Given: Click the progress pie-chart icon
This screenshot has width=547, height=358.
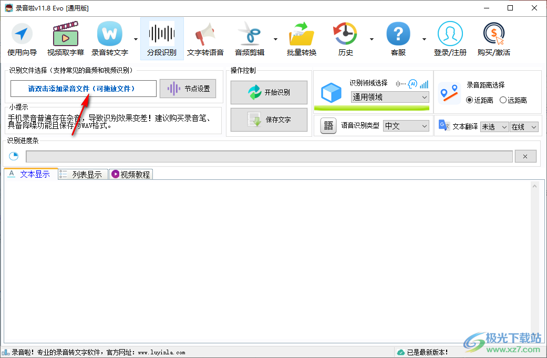Looking at the screenshot, I should [x=14, y=156].
